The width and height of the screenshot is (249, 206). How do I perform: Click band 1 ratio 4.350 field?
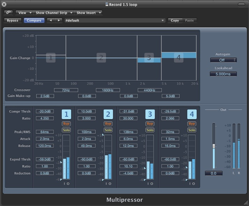(x=45, y=118)
